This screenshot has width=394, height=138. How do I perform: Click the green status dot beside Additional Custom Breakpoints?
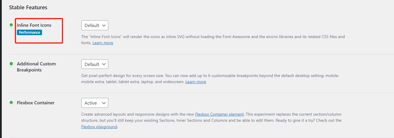11,64
